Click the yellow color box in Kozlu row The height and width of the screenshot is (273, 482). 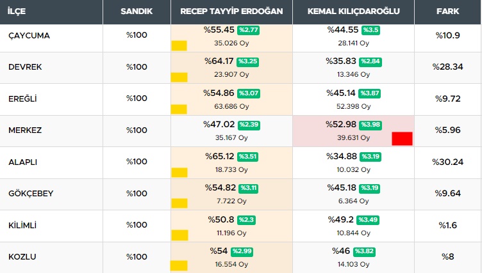point(179,265)
